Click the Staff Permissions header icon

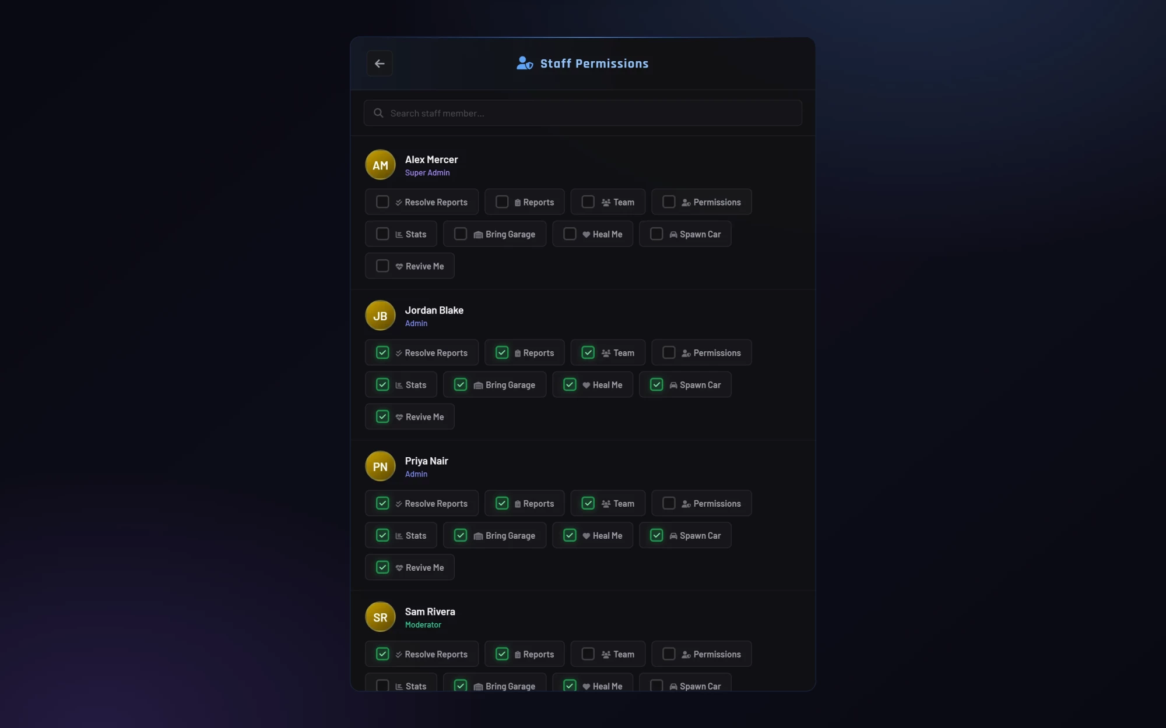(525, 63)
